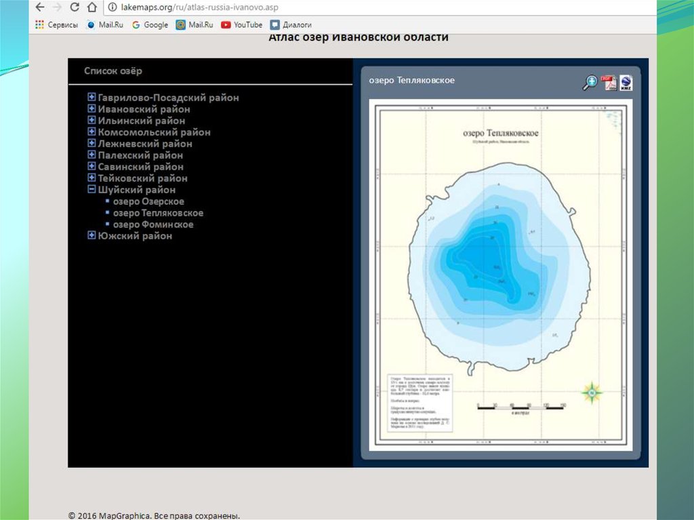Download the lake map as PDF
Screen dimensions: 694x520
point(609,83)
